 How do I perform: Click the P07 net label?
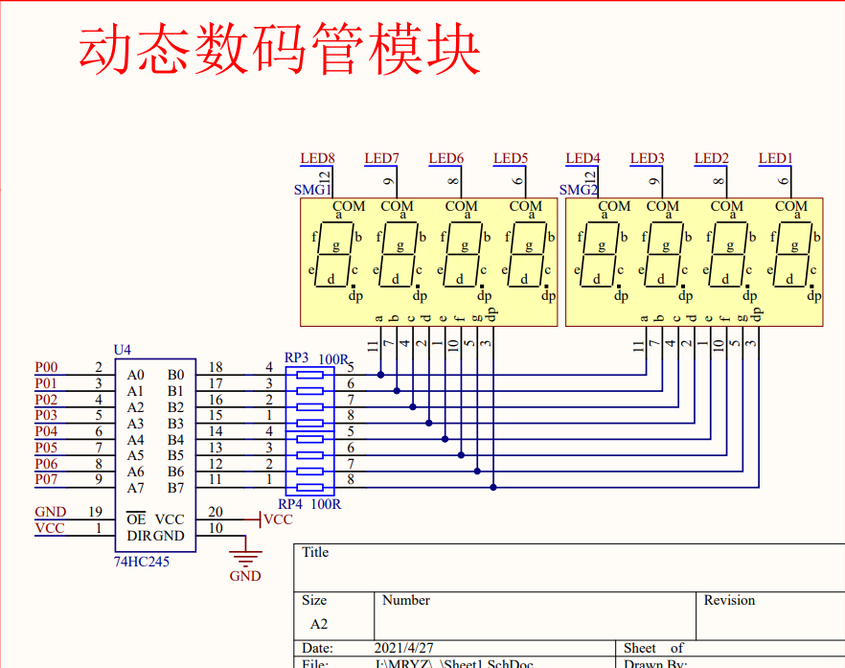46,479
